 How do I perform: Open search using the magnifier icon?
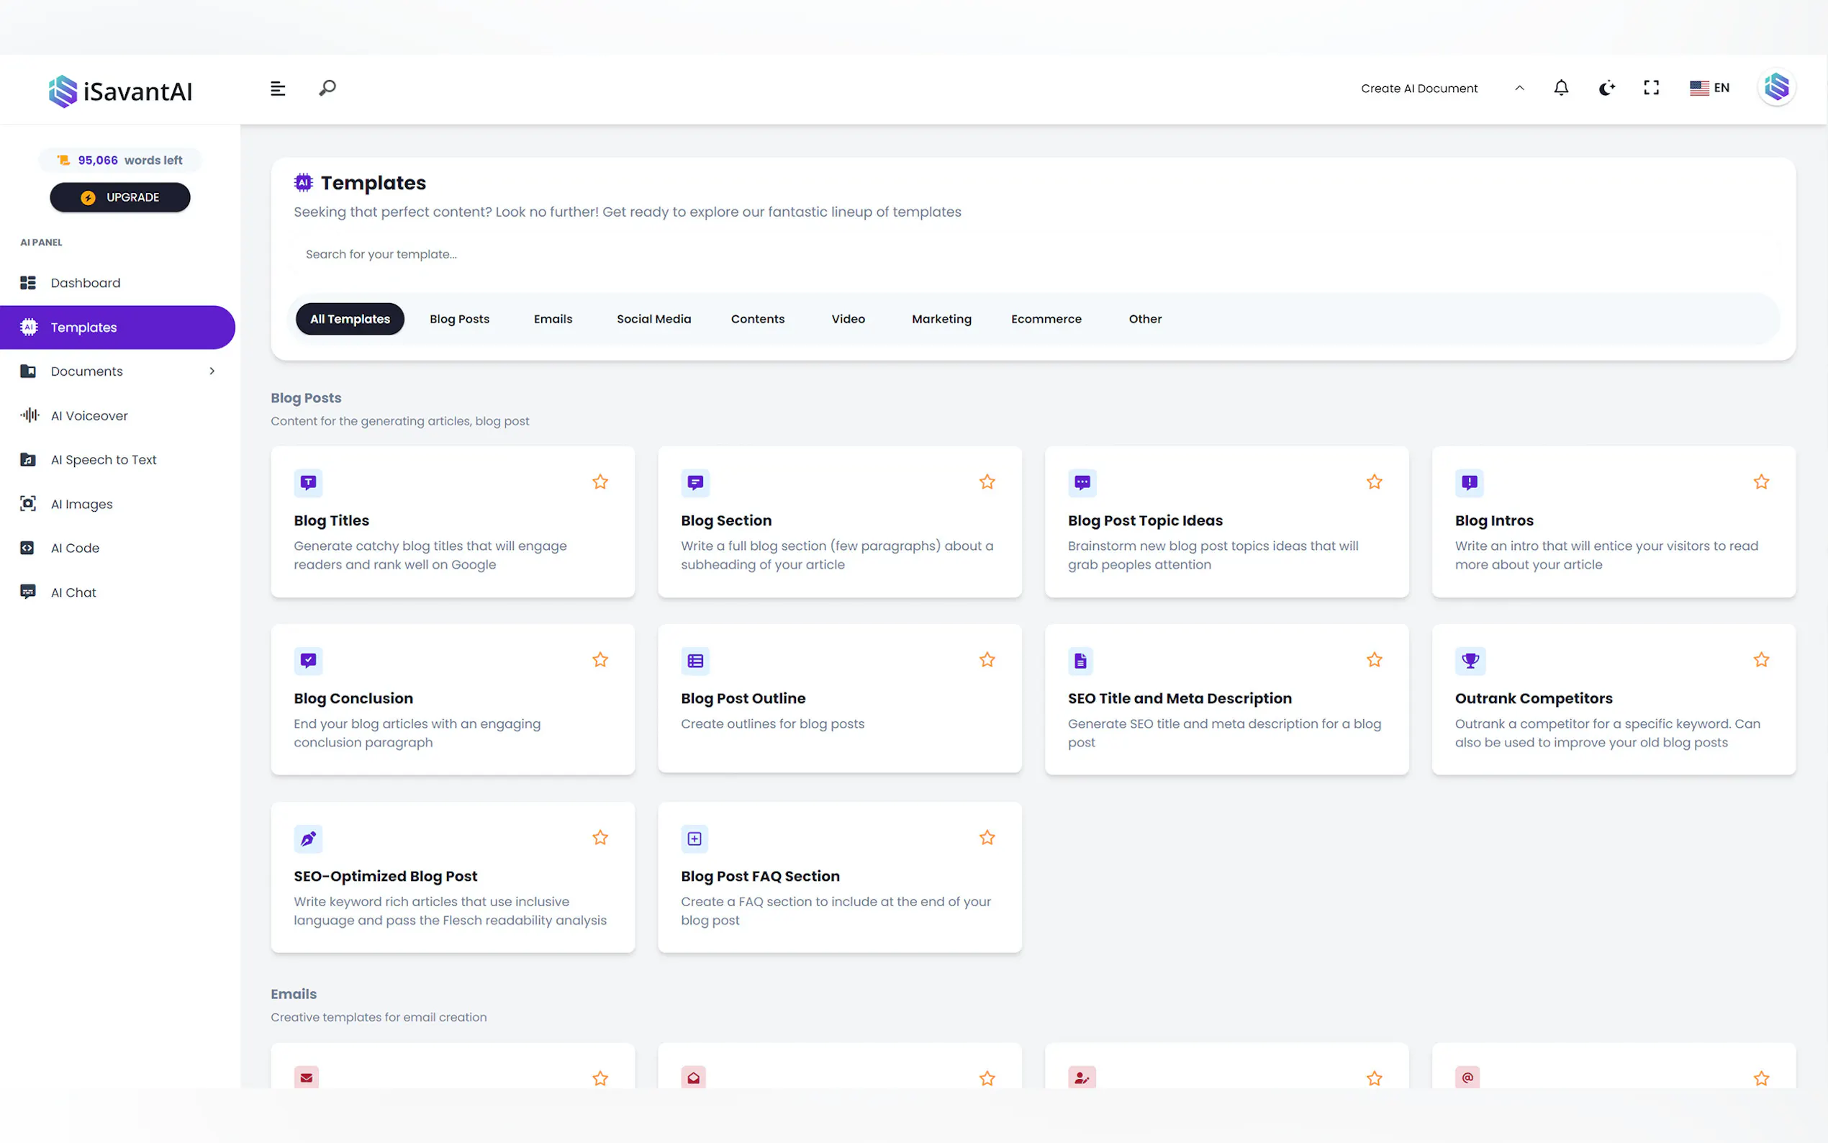[327, 89]
